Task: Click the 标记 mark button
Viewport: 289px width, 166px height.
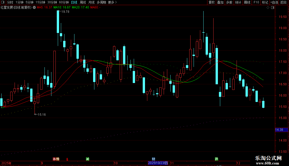Action: click(x=265, y=2)
